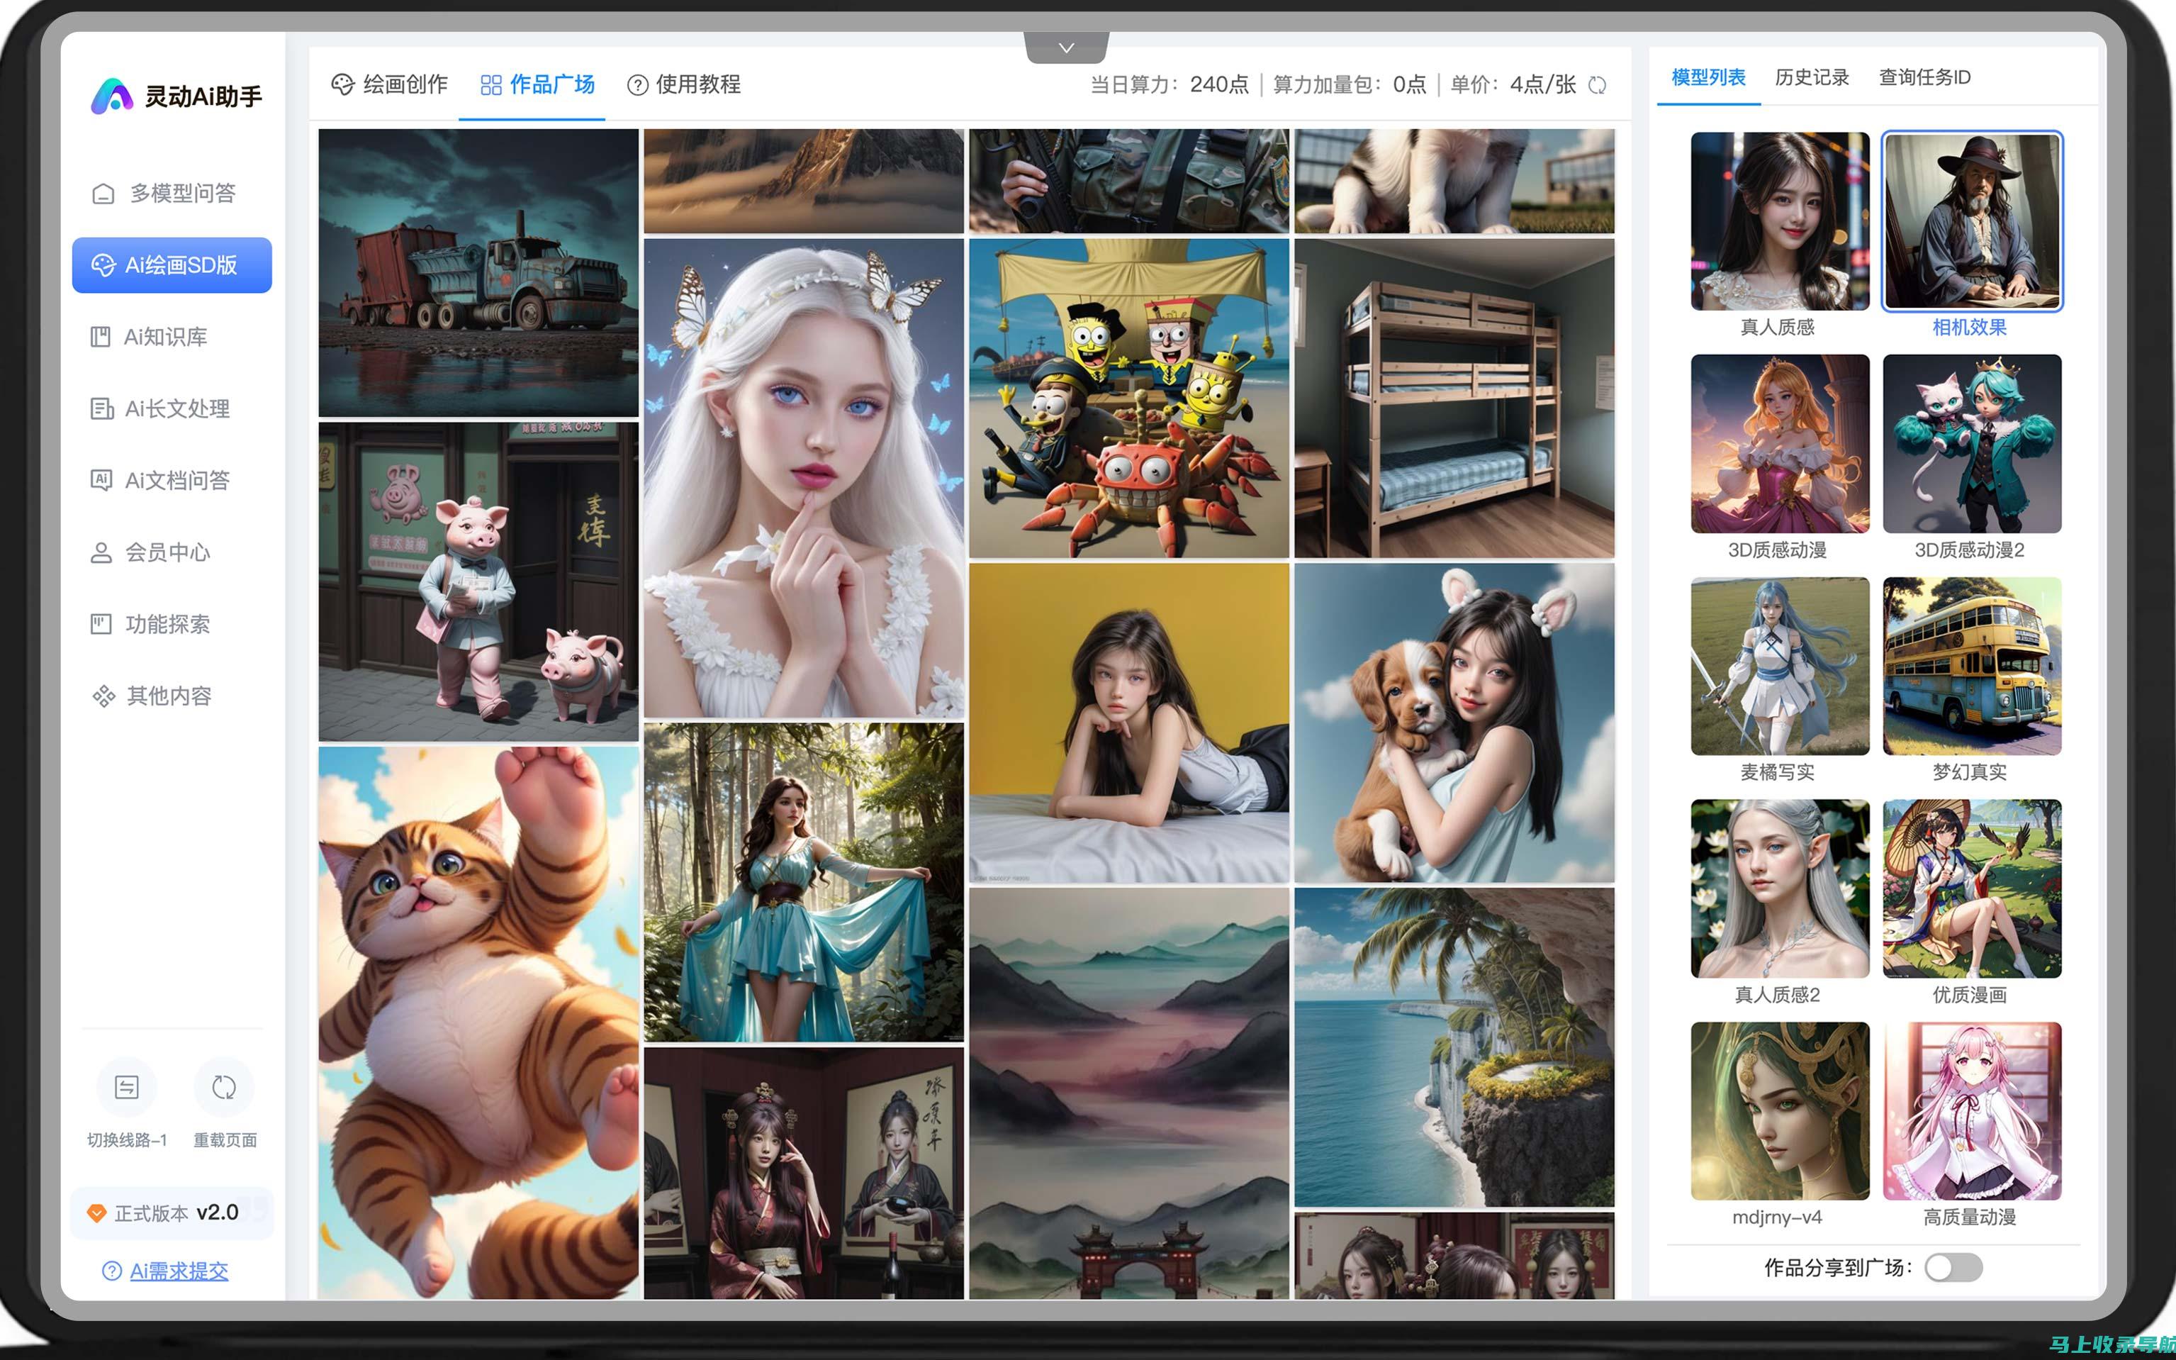Open the forest girl in teal dress image

804,882
